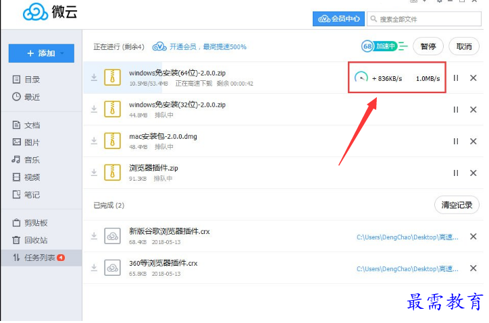The image size is (489, 323).
Task: Remove 新版谷歌浏览器插件.crx record
Action: pyautogui.click(x=473, y=237)
